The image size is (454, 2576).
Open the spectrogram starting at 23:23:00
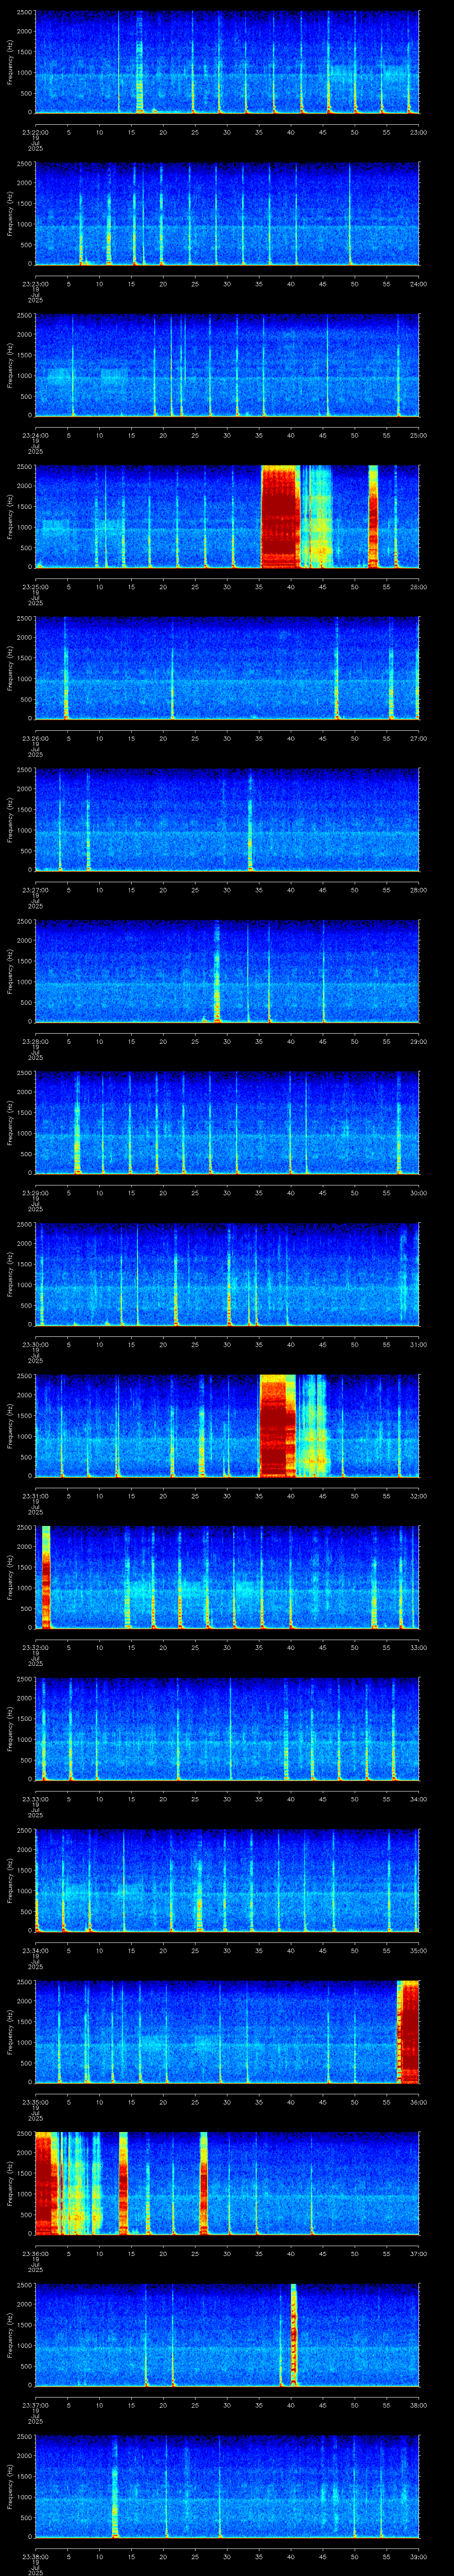tap(227, 214)
